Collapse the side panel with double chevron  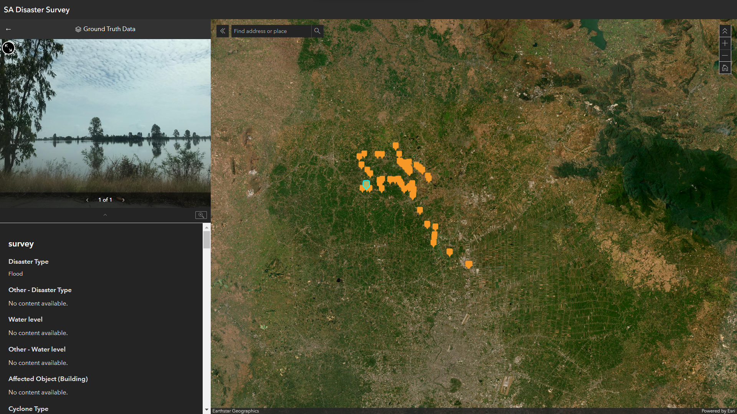[223, 31]
